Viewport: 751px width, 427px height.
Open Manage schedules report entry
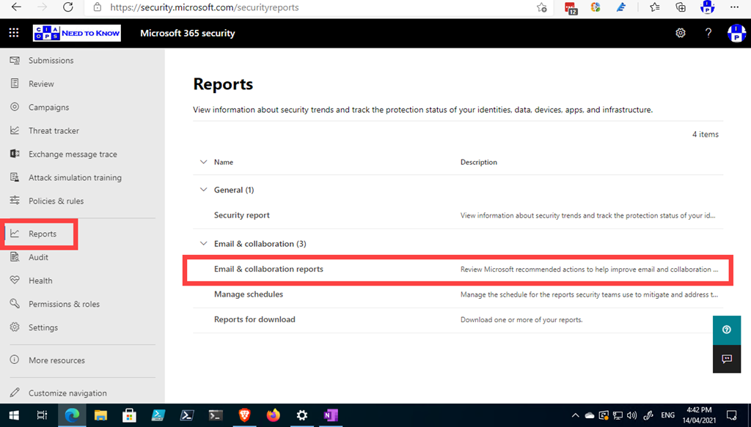[x=248, y=294]
